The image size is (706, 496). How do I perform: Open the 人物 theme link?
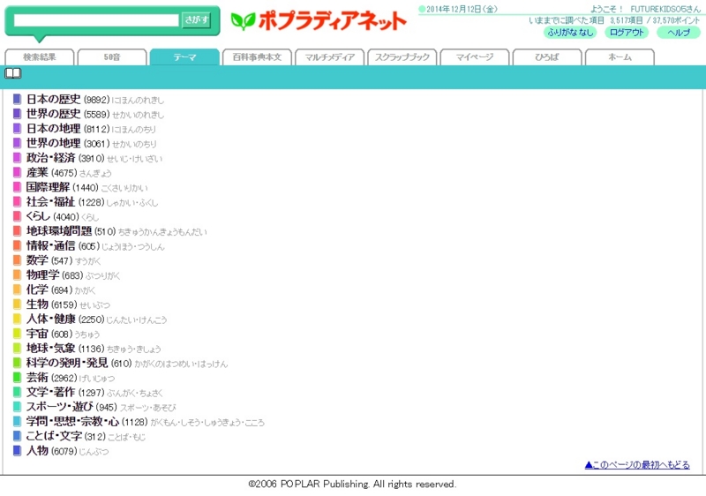[x=37, y=450]
